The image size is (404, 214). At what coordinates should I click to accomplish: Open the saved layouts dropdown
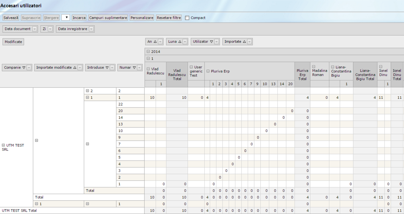66,18
